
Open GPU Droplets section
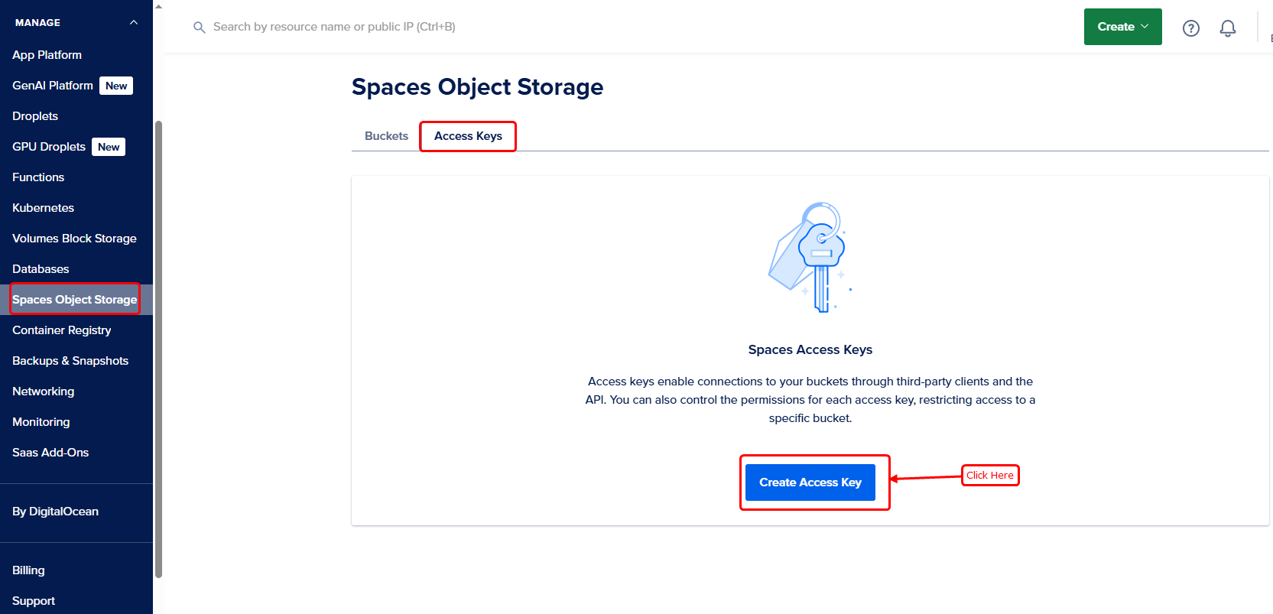click(49, 147)
